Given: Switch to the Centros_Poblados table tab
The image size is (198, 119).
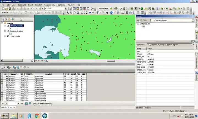Looking at the screenshot, I should click(x=8, y=107).
